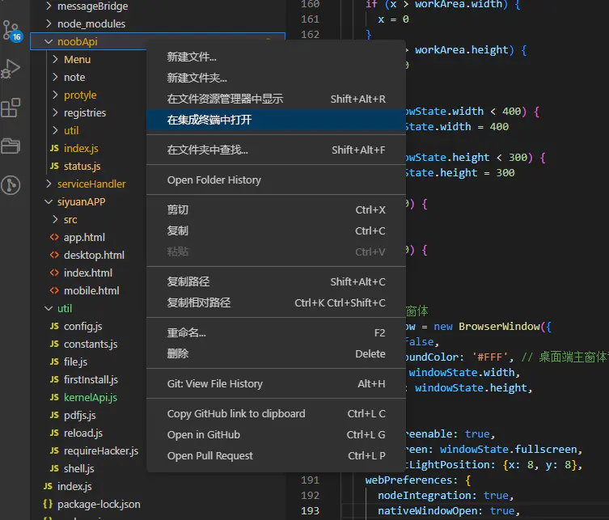The height and width of the screenshot is (520, 609).
Task: Click Open Folder History menu entry
Action: [x=214, y=180]
